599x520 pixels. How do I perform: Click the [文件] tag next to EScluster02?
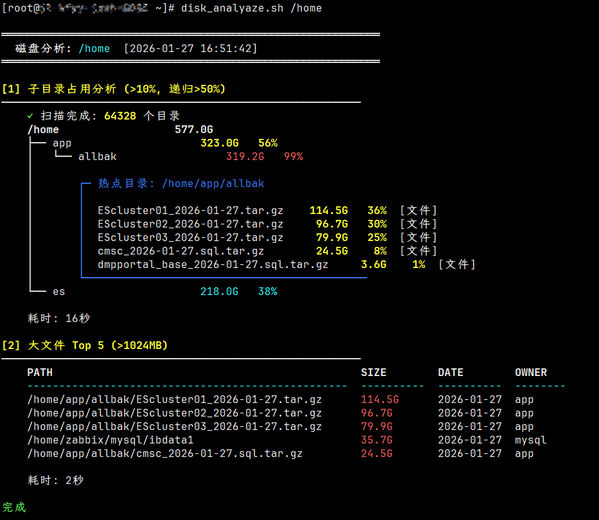[x=418, y=224]
